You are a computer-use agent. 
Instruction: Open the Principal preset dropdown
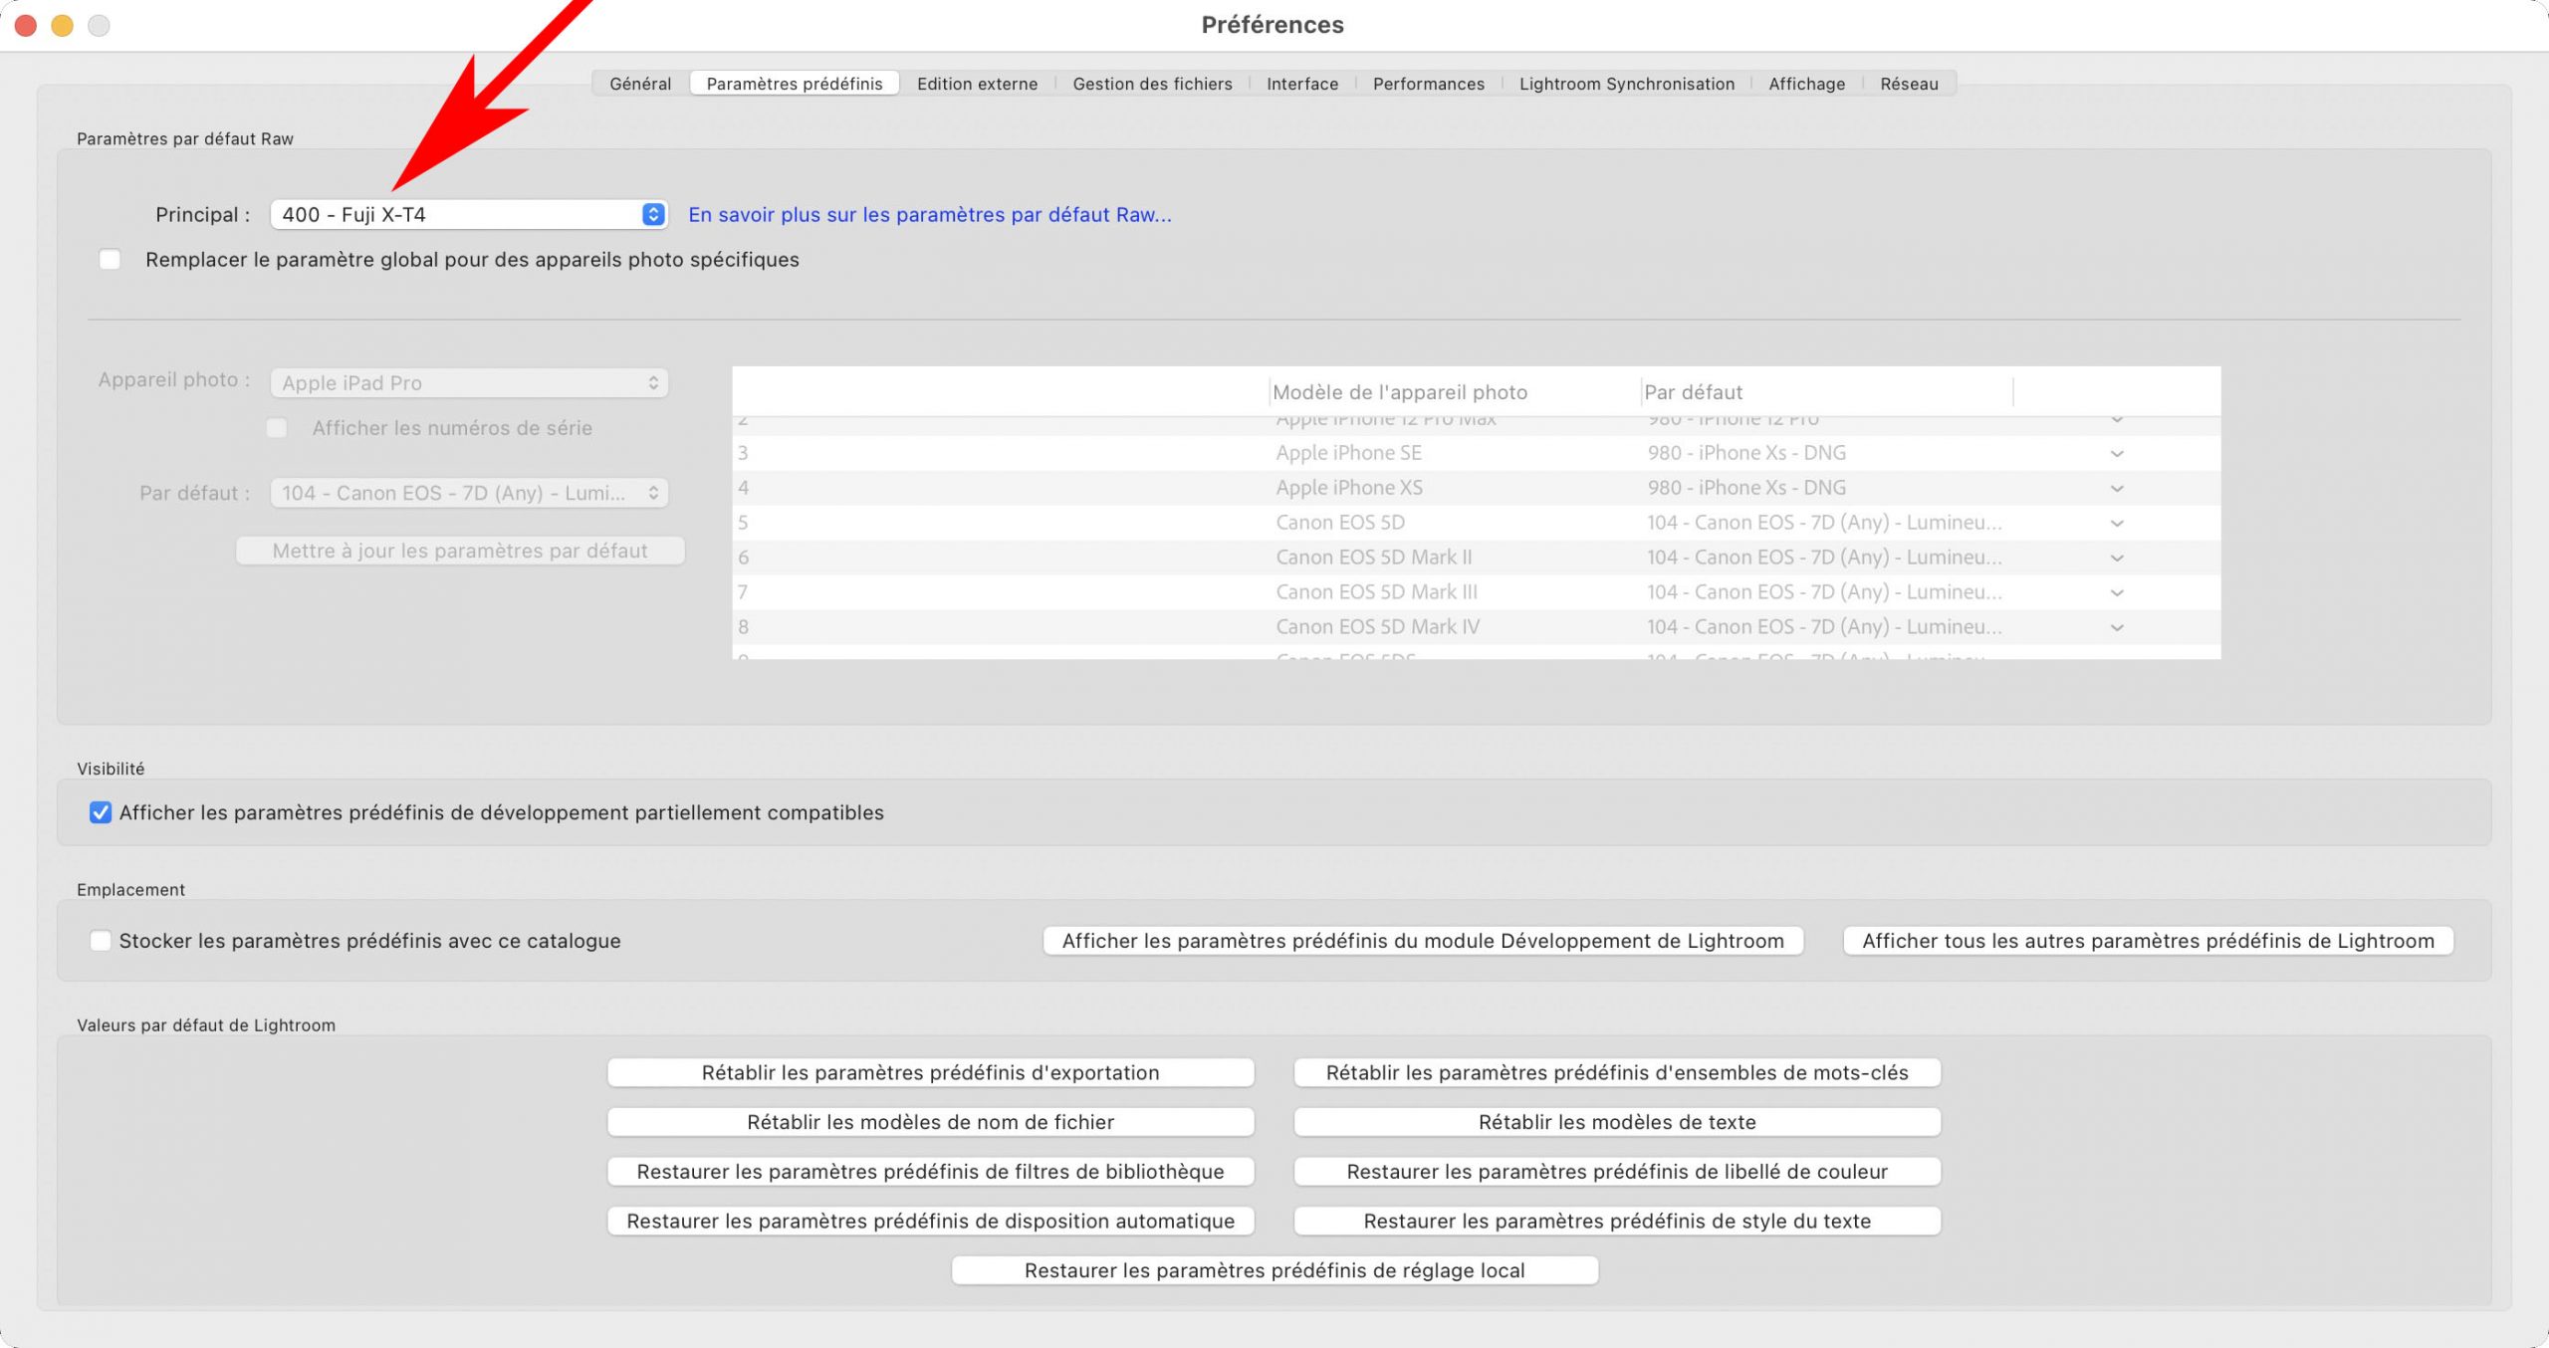coord(468,214)
